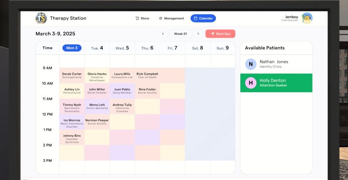Click the Therapy Station logo icon
Screen dimensions: 348x180
point(41,18)
